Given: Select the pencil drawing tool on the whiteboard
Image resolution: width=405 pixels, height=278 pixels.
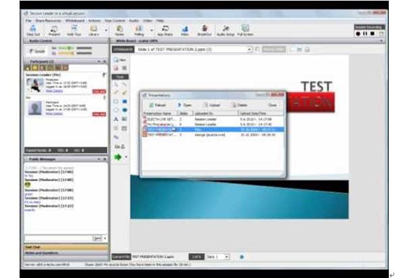Looking at the screenshot, I should (x=116, y=93).
